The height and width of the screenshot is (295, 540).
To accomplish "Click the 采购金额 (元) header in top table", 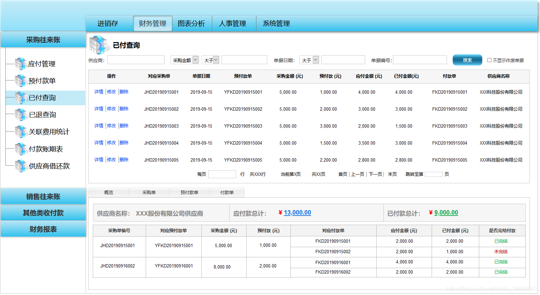I will [x=290, y=76].
